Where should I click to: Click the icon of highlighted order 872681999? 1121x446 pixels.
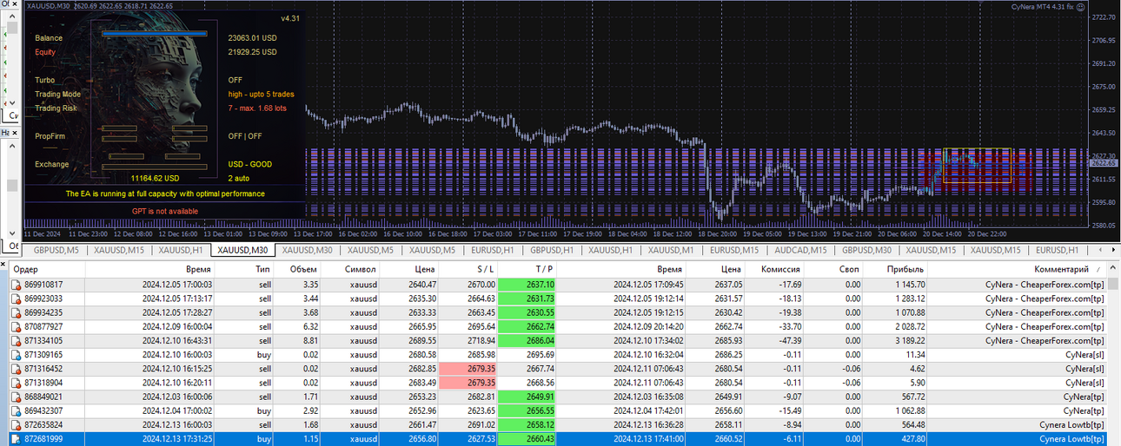point(16,439)
